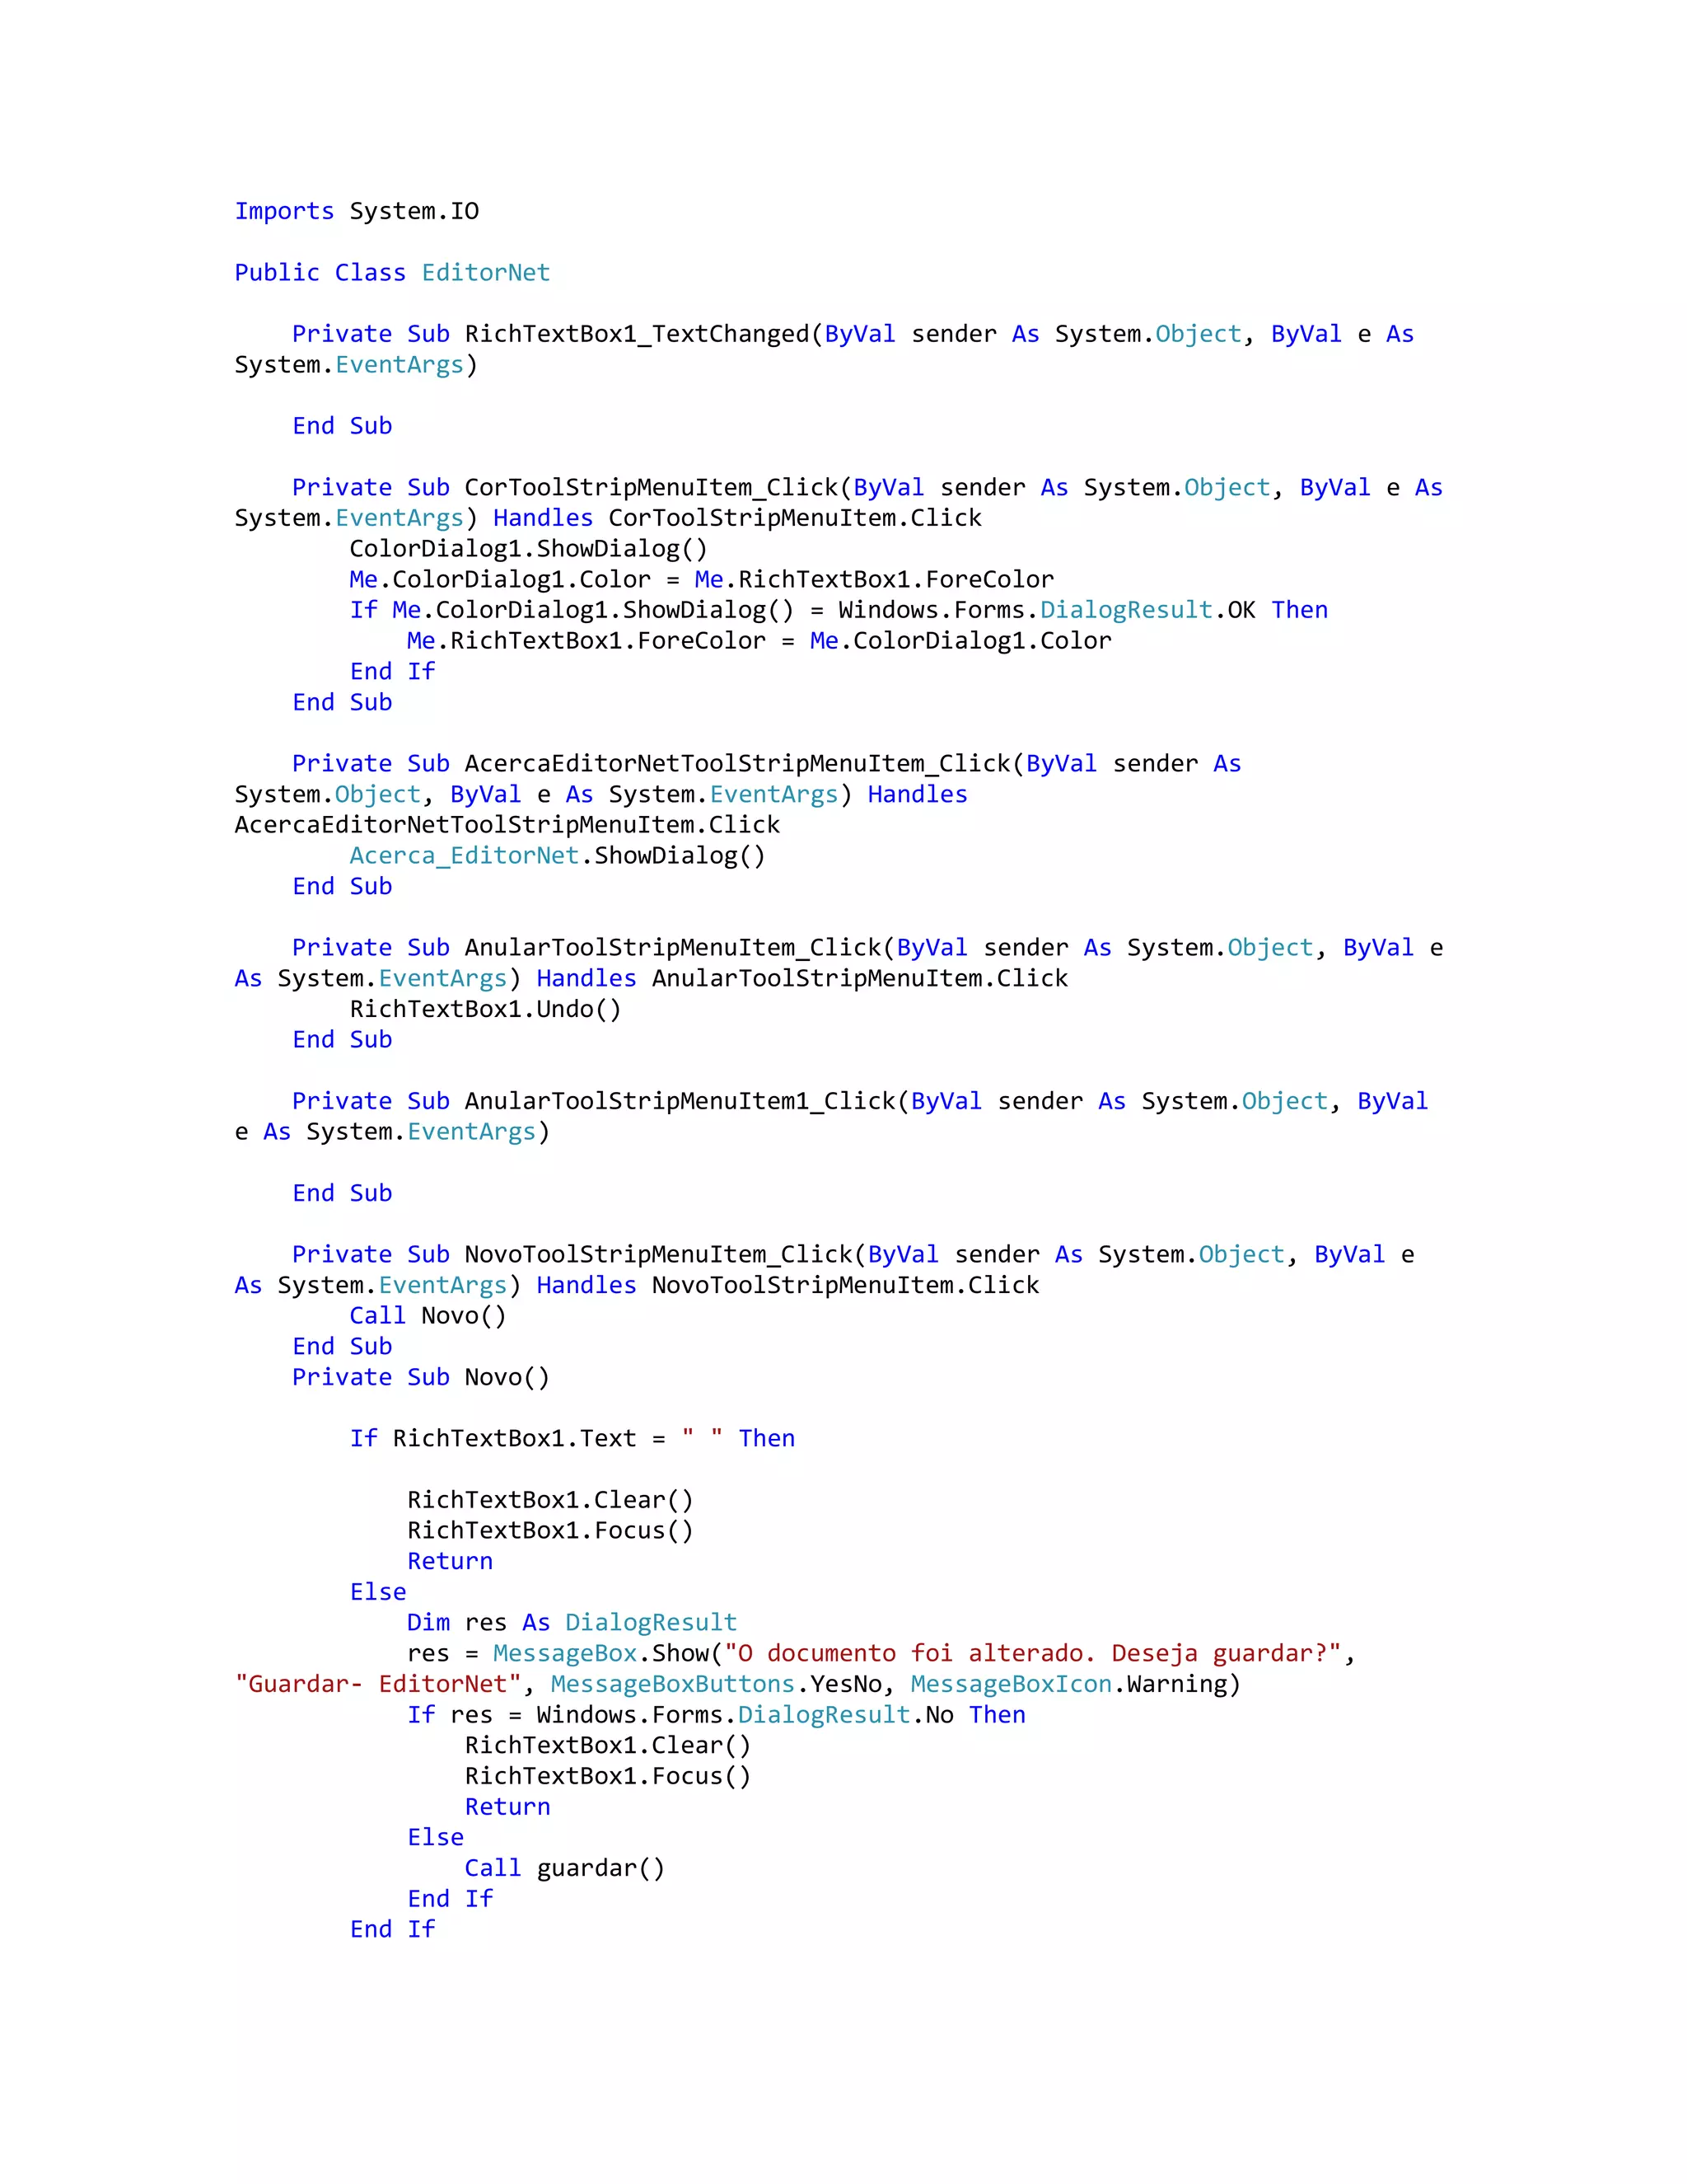Click the Call Novo() statement
The height and width of the screenshot is (2184, 1687).
pyautogui.click(x=428, y=1316)
